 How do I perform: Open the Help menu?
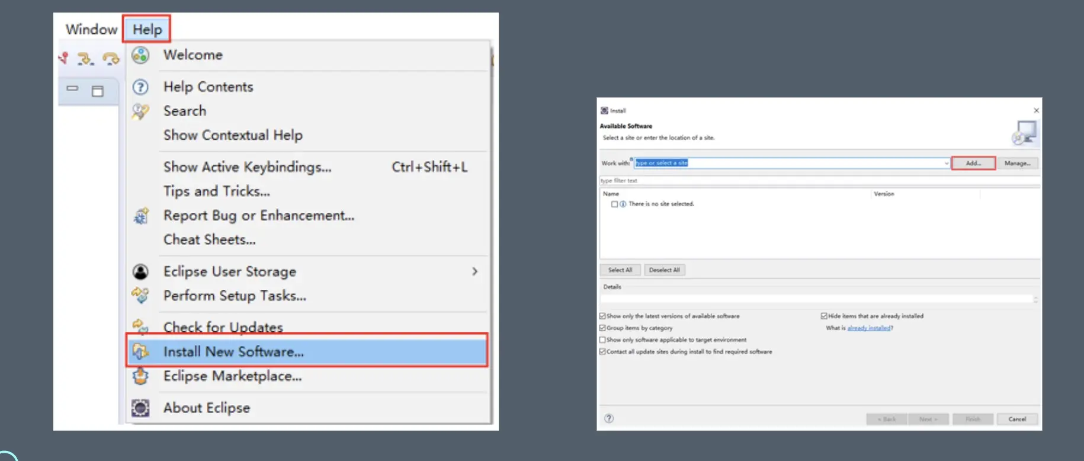(x=147, y=29)
